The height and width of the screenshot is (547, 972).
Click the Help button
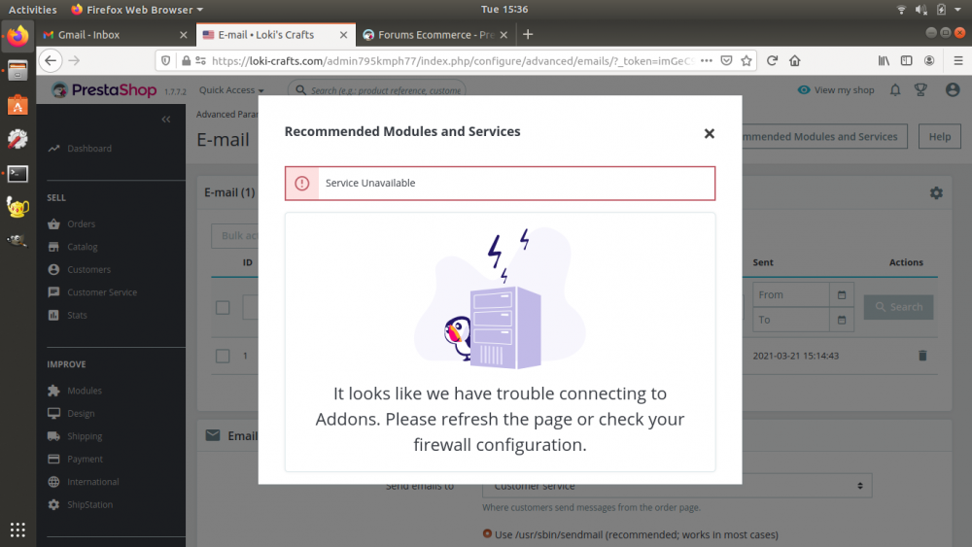point(939,137)
